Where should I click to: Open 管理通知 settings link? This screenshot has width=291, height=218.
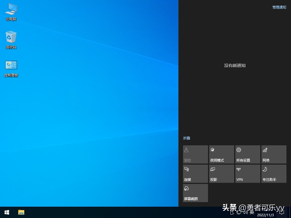(279, 7)
